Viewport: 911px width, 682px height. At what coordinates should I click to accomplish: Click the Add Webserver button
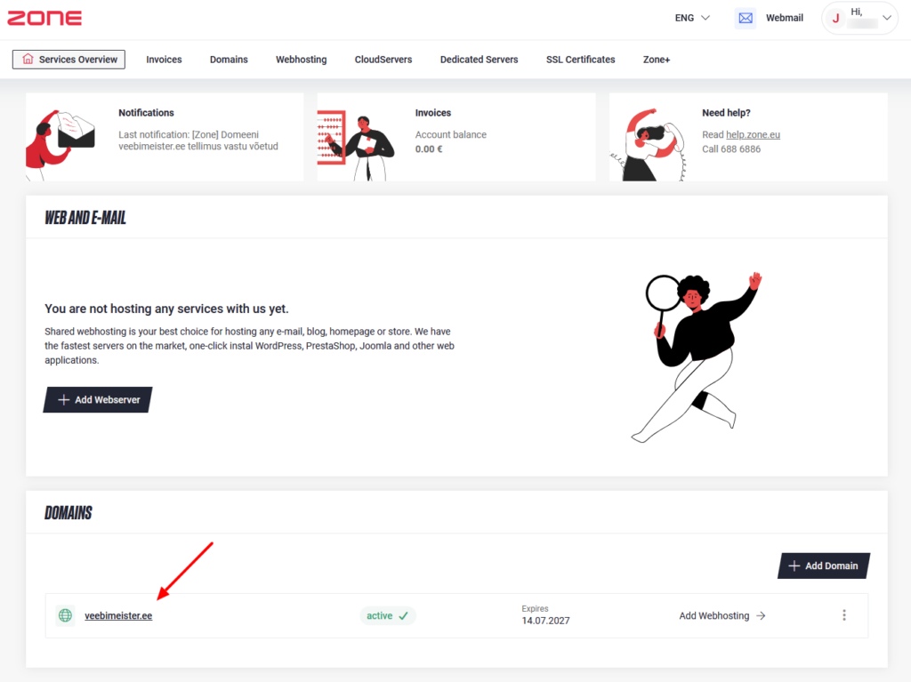point(99,400)
